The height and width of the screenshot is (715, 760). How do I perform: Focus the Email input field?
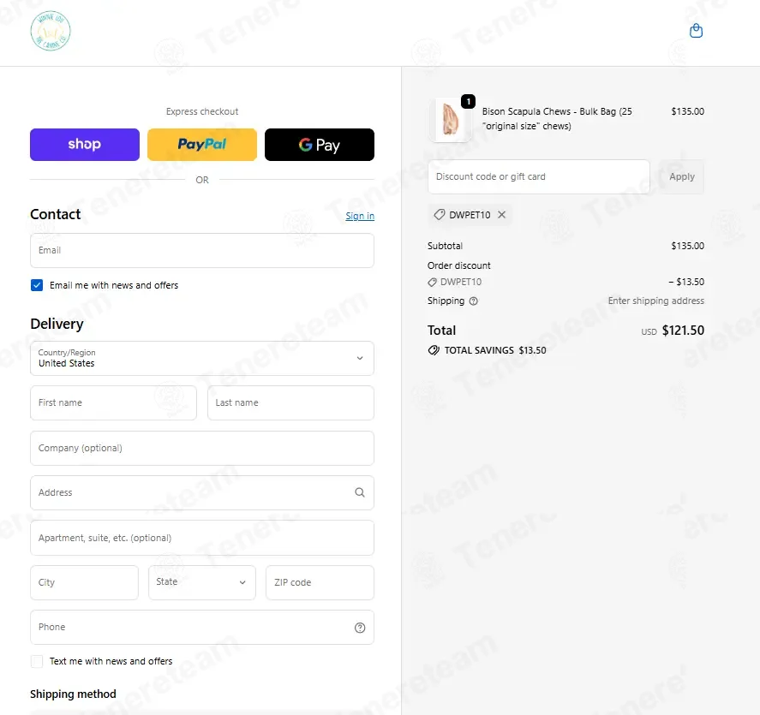[202, 250]
